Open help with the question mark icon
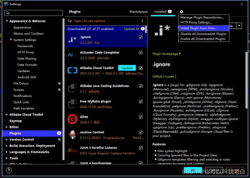This screenshot has height=178, width=250. (x=9, y=170)
